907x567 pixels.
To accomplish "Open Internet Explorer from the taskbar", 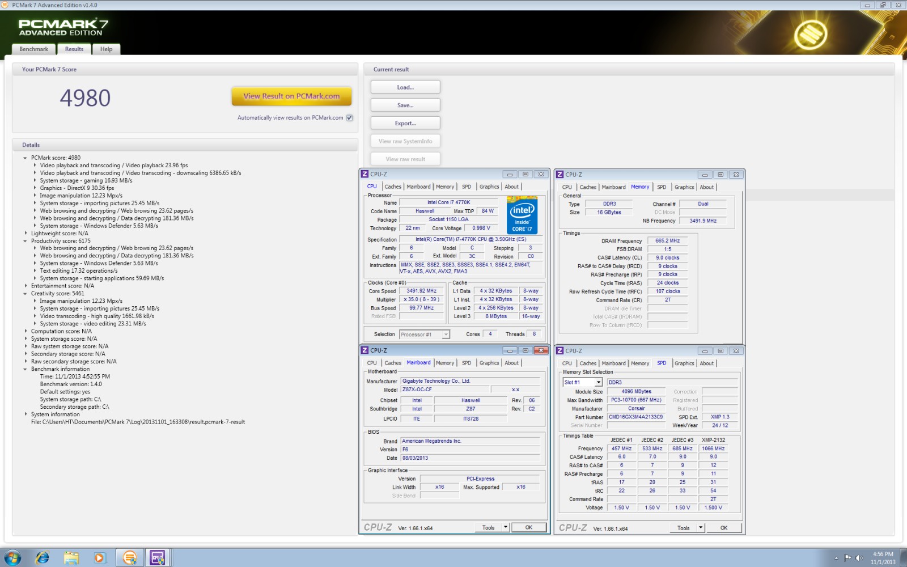I will pos(42,558).
